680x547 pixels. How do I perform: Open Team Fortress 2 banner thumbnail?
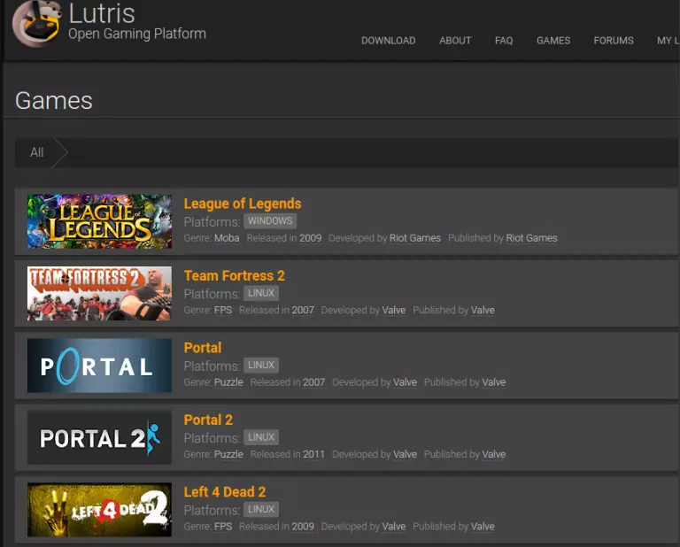[x=99, y=294]
